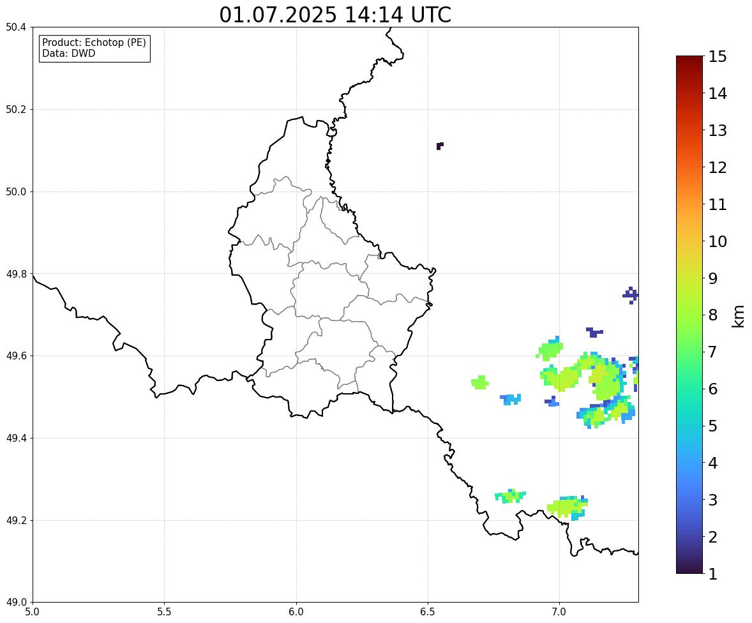
Task: Click the dark echo pixel near 50.1 latitude
Action: click(440, 146)
